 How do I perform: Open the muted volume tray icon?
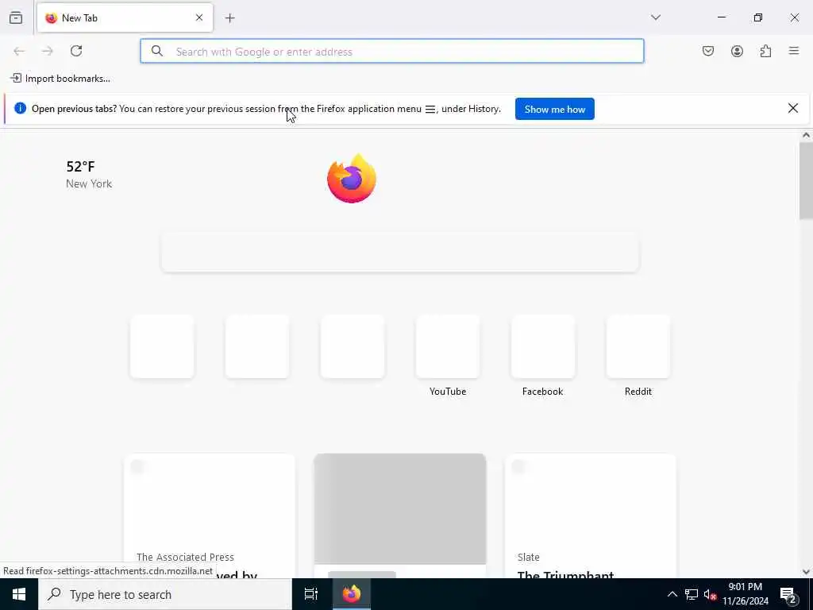pos(710,594)
